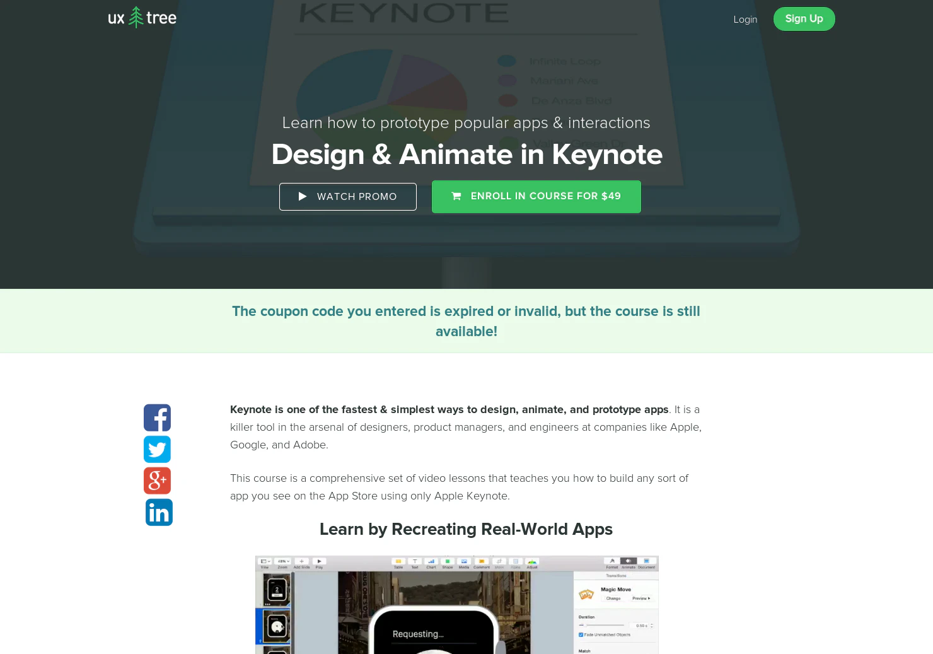Screen dimensions: 933x654
Task: Enable the Fade Unmatched Objects checkbox
Action: 580,634
